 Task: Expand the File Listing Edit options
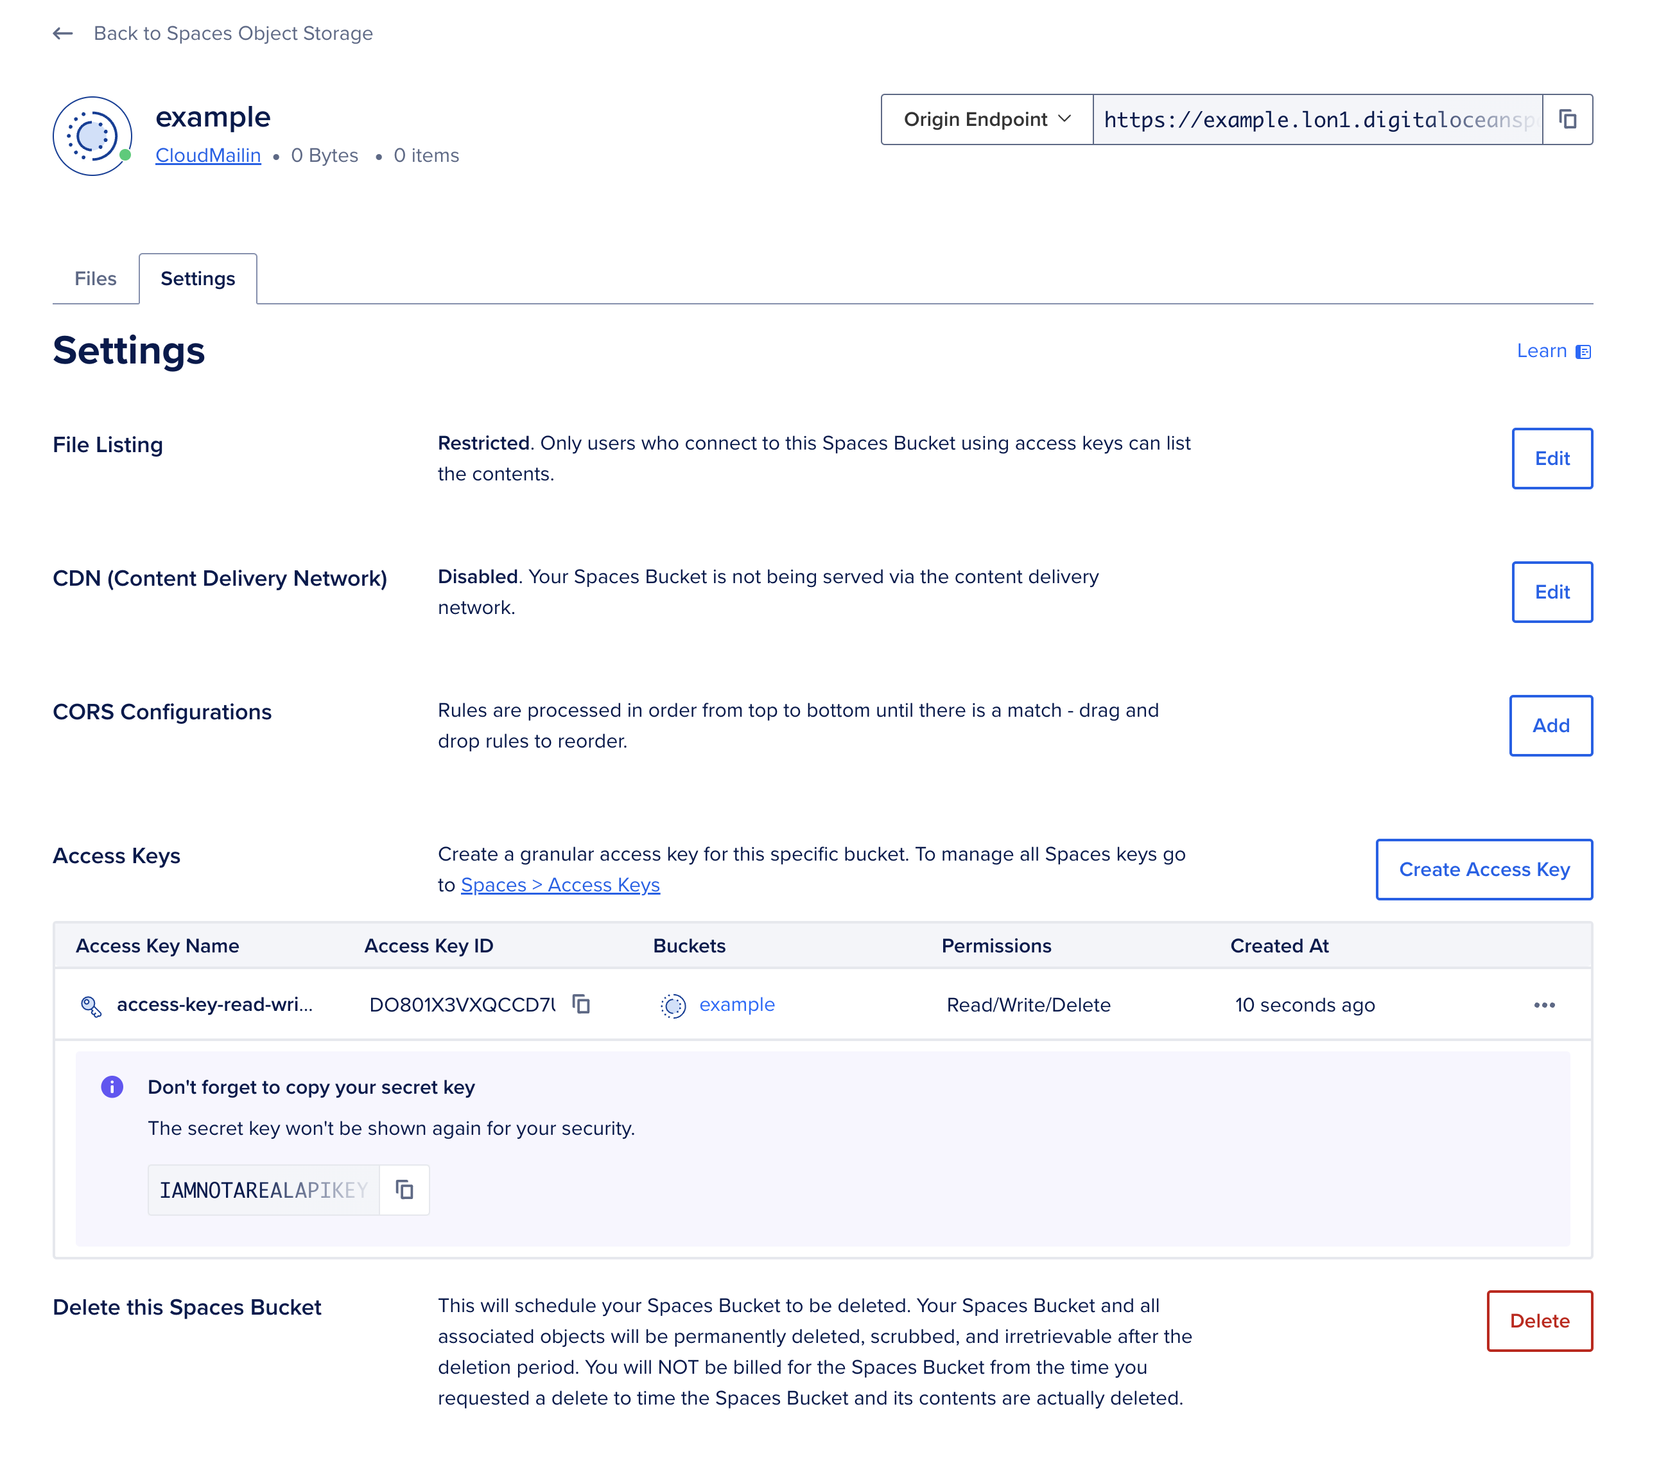pos(1552,457)
